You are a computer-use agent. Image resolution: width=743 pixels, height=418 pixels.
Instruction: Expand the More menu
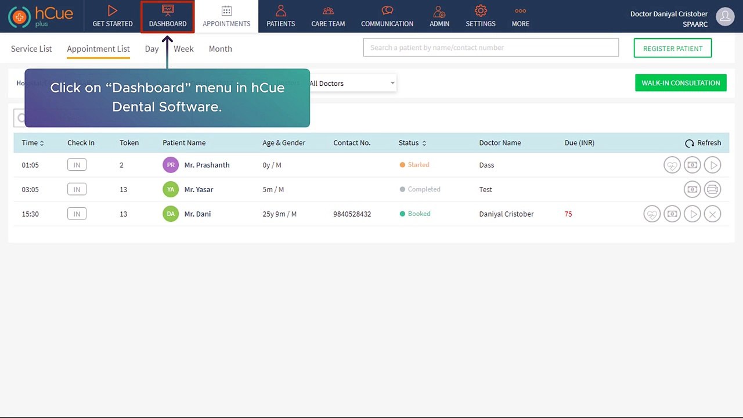(521, 16)
